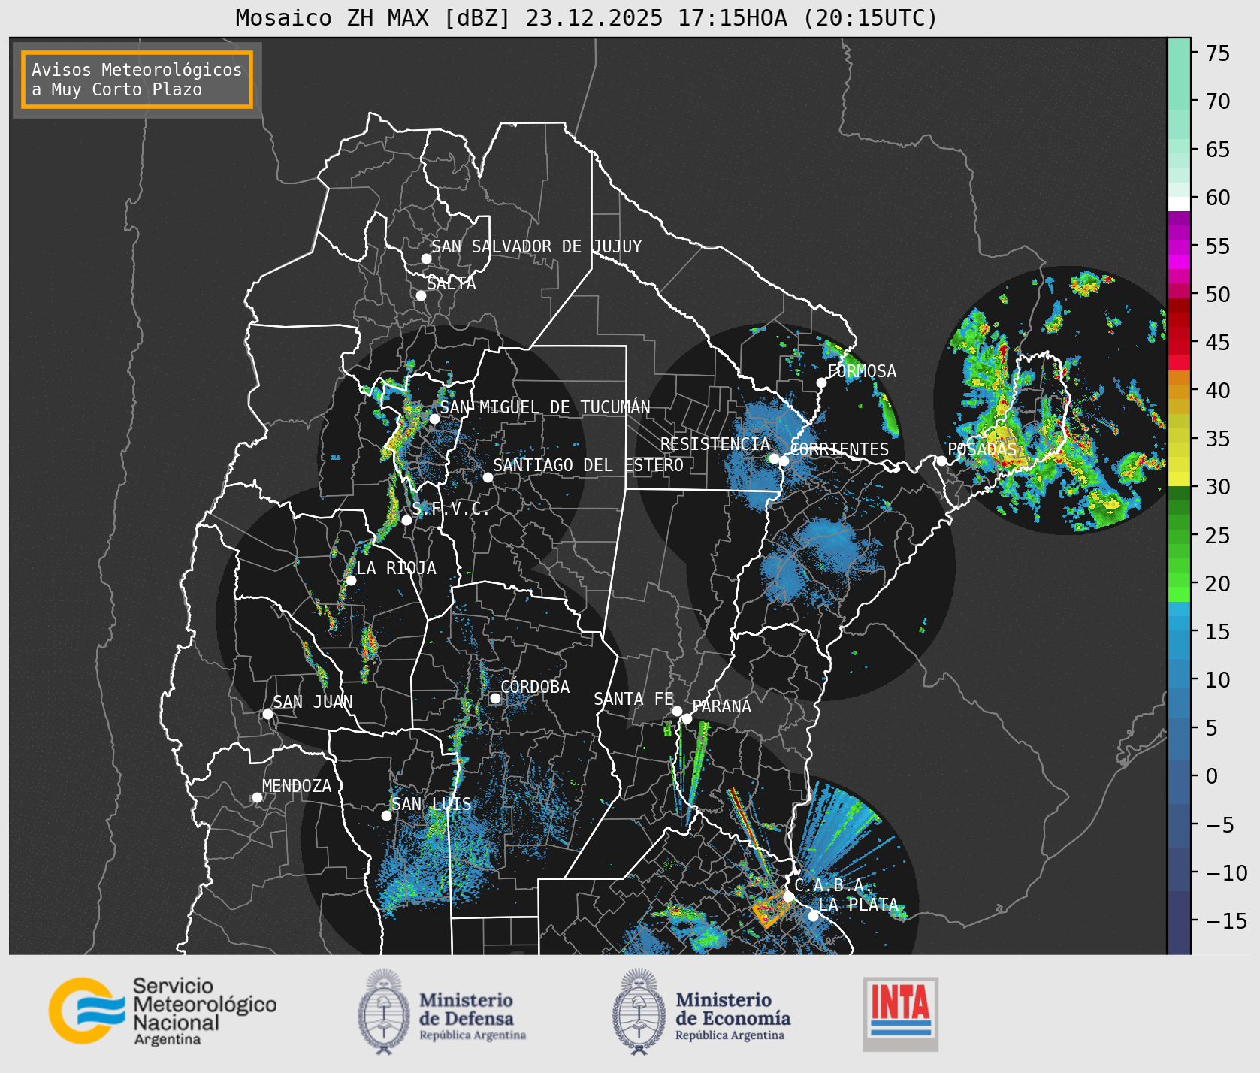The height and width of the screenshot is (1073, 1260).
Task: Click the C.A.B.A. city marker
Action: click(789, 896)
